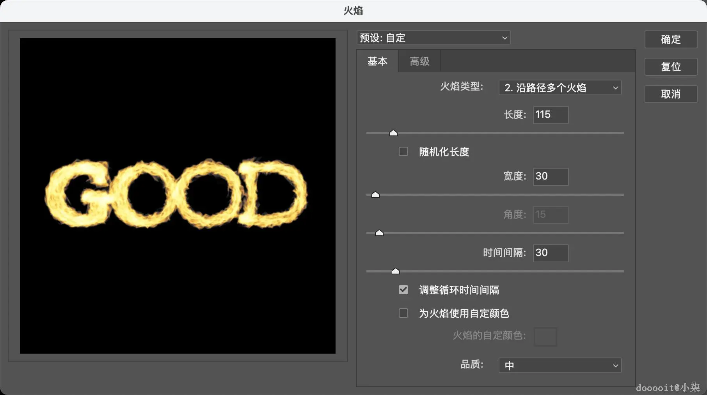
Task: Click the 时间间隔 slider handle
Action: (x=396, y=271)
